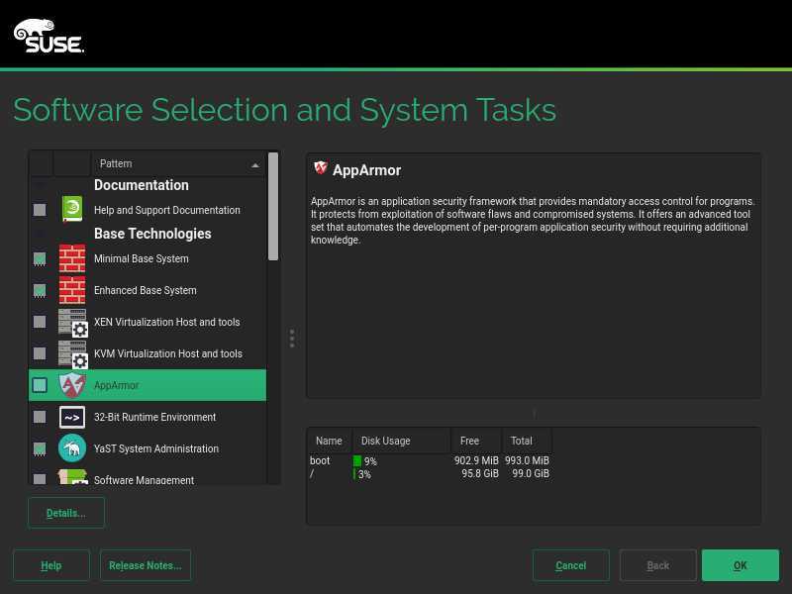Click the YaST System Administration aardvark icon
The height and width of the screenshot is (594, 792).
click(x=72, y=448)
